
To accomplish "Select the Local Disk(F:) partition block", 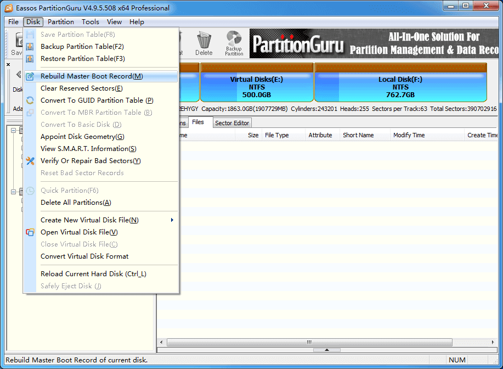I will click(400, 82).
